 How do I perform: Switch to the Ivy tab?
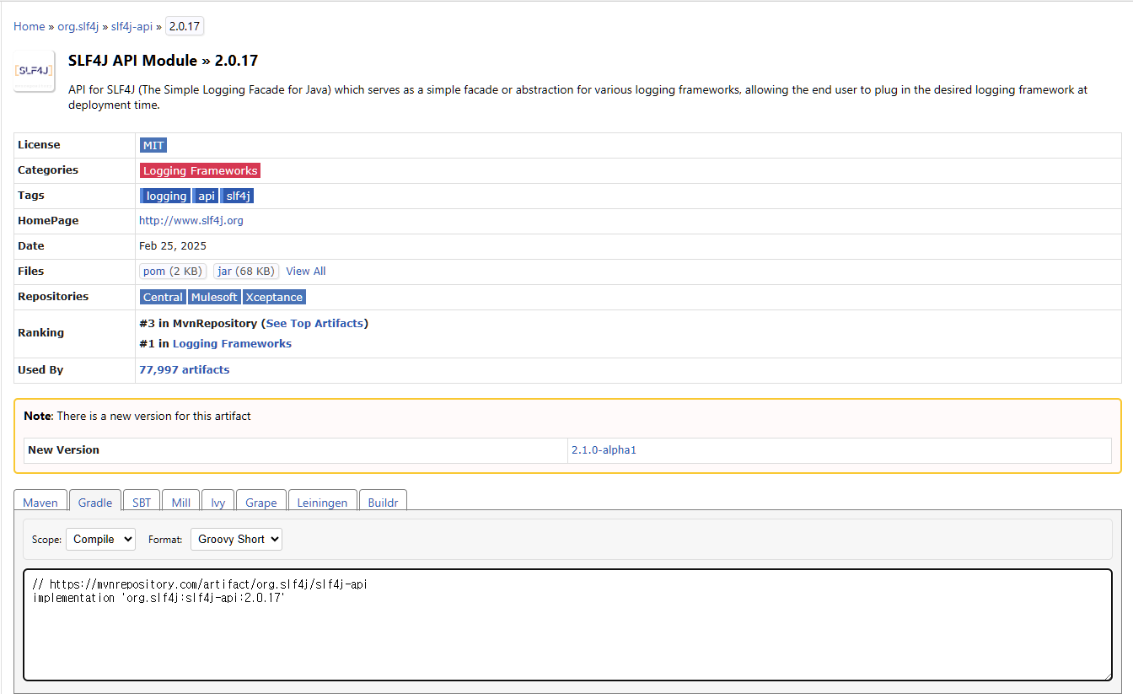pos(218,502)
